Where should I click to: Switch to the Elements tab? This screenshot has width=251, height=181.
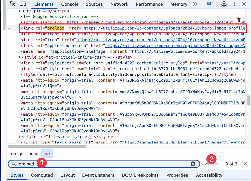pyautogui.click(x=44, y=4)
